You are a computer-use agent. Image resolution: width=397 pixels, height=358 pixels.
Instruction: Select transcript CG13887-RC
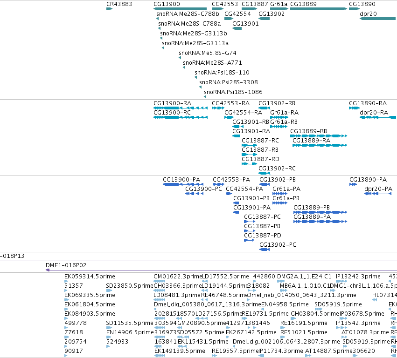pos(250,145)
